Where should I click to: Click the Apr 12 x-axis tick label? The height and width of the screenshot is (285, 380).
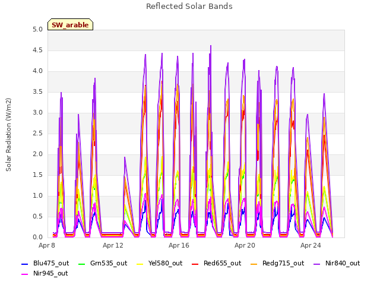click(x=113, y=245)
